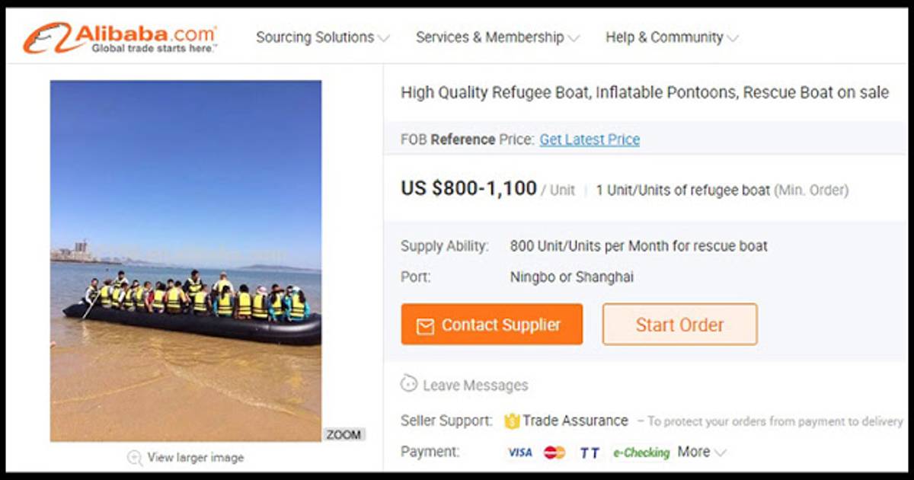This screenshot has height=480, width=914.
Task: Open the Get Latest Price link
Action: pos(590,139)
